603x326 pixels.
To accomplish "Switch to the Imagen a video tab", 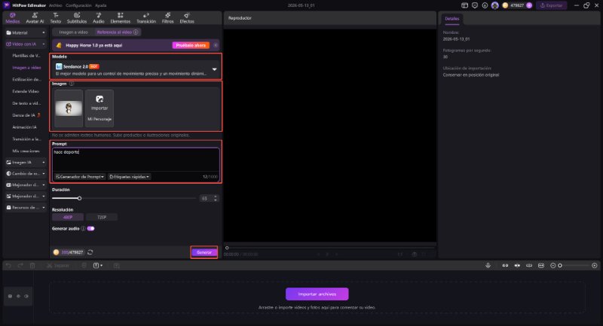I will [x=73, y=32].
